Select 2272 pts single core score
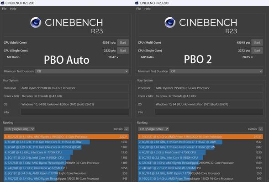Screen dimensions: 269x182 point(244,51)
